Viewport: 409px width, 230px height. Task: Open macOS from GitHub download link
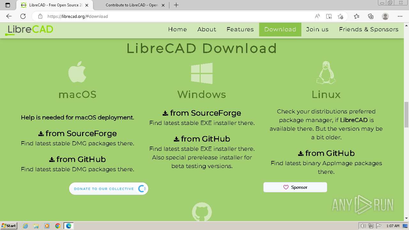click(x=77, y=159)
